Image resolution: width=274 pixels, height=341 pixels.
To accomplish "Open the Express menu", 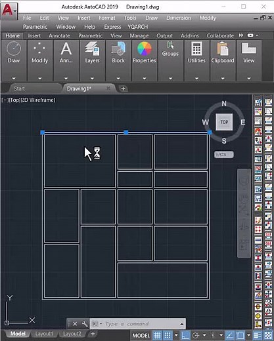I will point(112,27).
